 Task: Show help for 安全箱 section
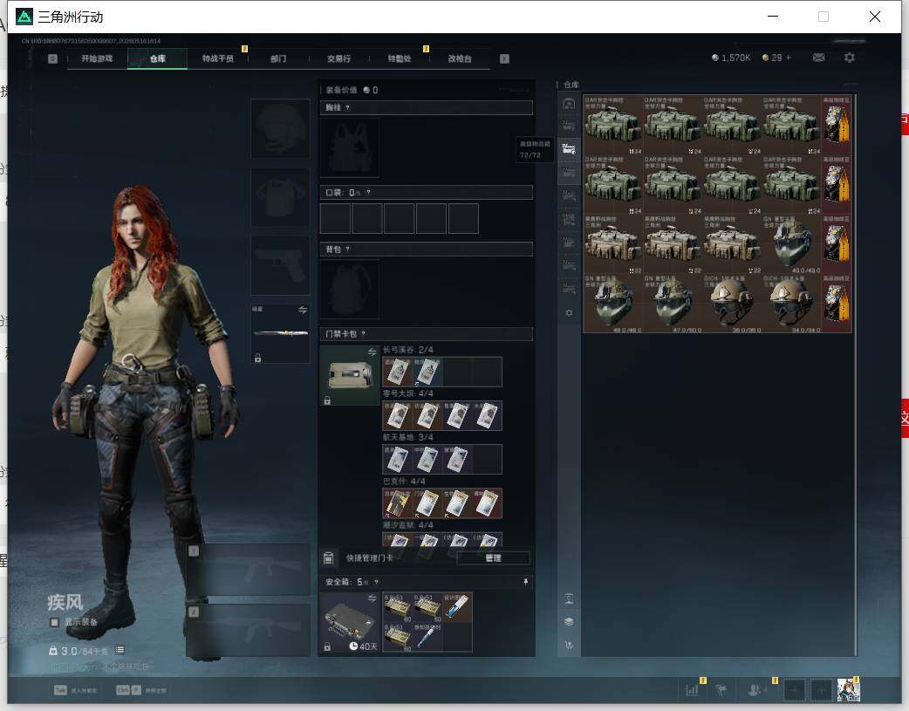pos(377,582)
